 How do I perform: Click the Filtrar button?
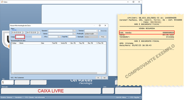(103, 37)
